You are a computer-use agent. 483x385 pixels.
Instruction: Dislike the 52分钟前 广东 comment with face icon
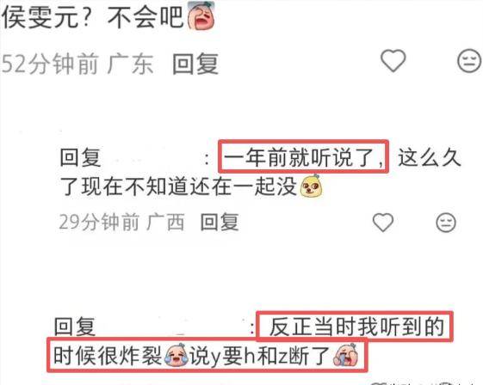pos(469,60)
